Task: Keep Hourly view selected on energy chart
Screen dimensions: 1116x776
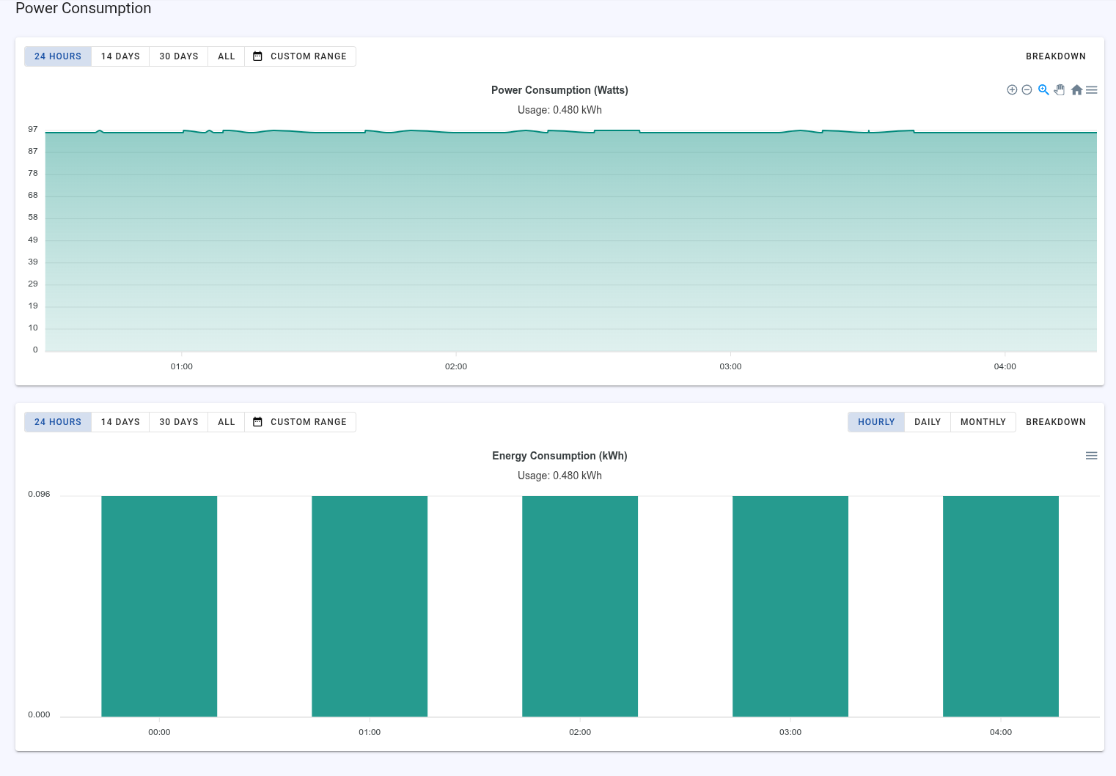Action: pos(875,421)
